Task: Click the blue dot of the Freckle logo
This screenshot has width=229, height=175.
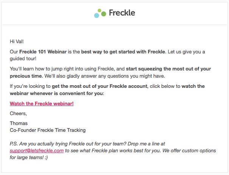Action: 96,15
